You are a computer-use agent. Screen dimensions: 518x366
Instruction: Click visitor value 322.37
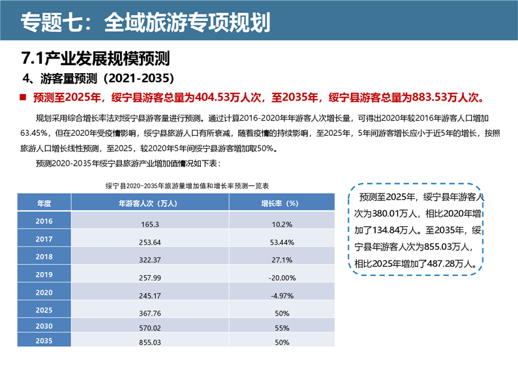pyautogui.click(x=150, y=260)
